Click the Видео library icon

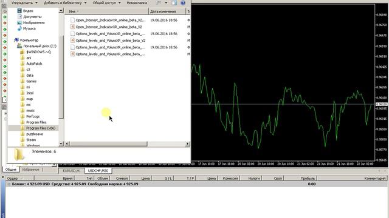(19, 11)
